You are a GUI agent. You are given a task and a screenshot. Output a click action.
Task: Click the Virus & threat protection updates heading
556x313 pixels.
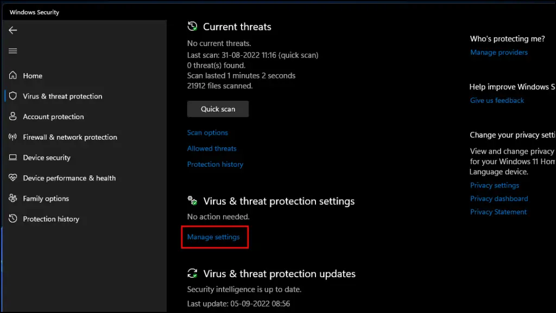coord(279,274)
